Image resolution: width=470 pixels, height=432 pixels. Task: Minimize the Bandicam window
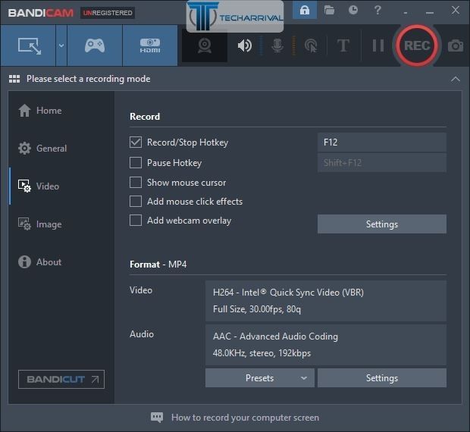(x=430, y=13)
